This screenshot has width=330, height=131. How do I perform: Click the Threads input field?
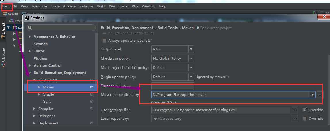click(x=173, y=86)
